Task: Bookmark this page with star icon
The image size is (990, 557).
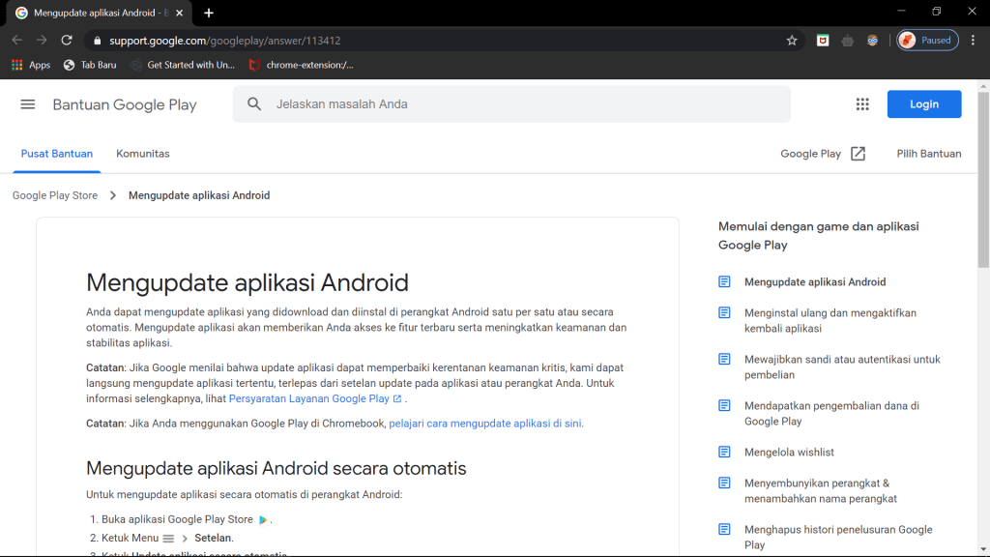Action: point(792,41)
